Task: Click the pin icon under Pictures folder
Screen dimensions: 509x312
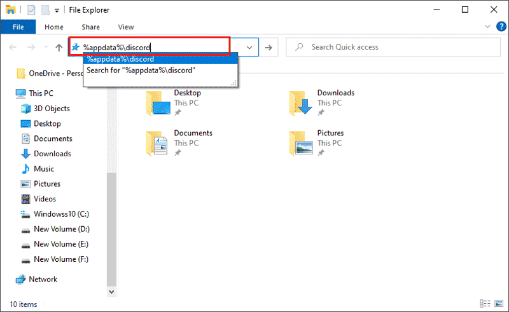Action: (x=321, y=153)
